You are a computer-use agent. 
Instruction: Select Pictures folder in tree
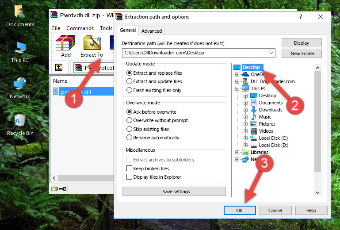[267, 124]
